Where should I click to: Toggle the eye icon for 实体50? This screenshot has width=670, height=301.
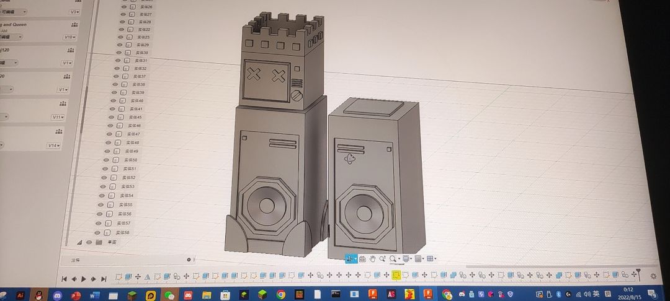point(107,160)
